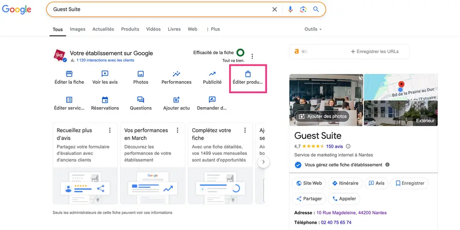Click the Itinéraire directions button
460x230 pixels.
345,183
